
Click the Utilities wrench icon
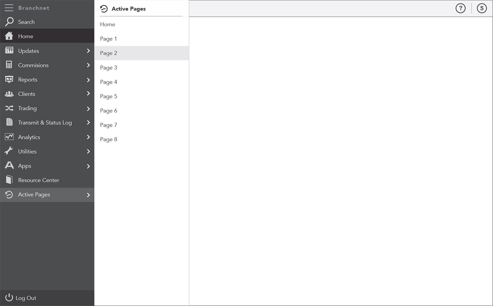click(x=9, y=151)
